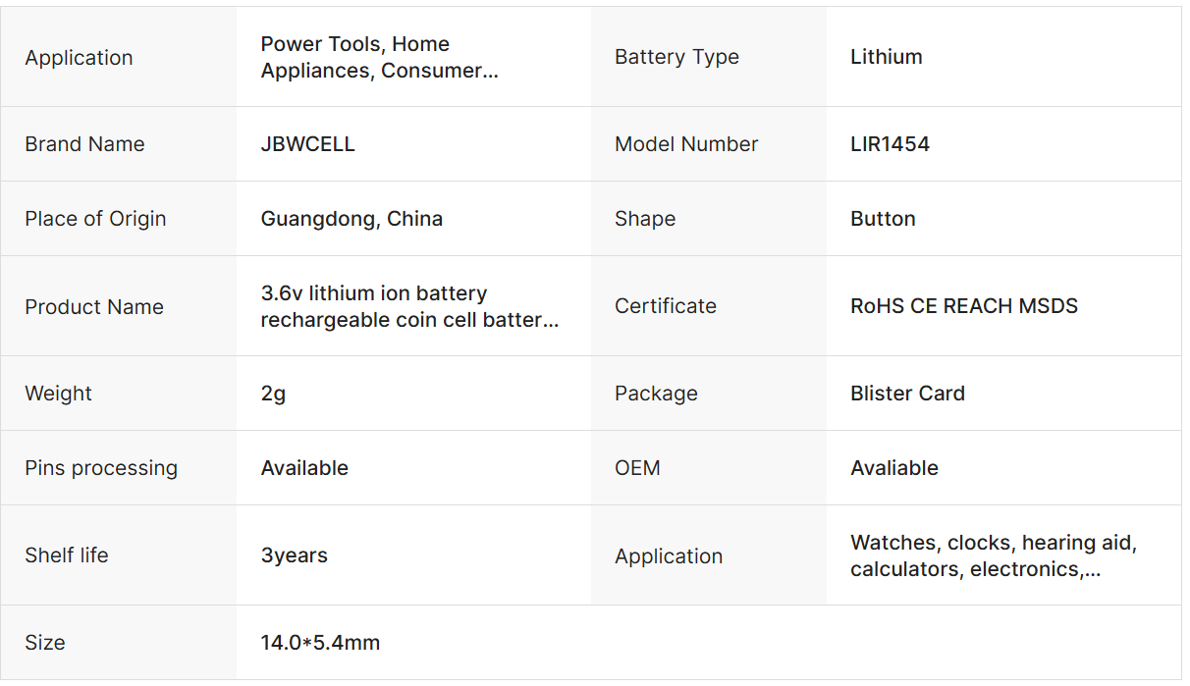Click the truncated "3.6v lithium ion battery" product name

click(x=409, y=306)
